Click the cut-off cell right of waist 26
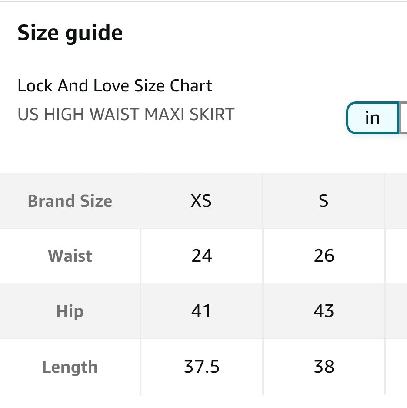Image resolution: width=407 pixels, height=408 pixels. [x=397, y=256]
